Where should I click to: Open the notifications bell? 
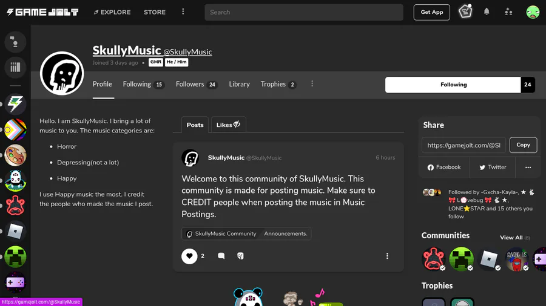pos(487,12)
